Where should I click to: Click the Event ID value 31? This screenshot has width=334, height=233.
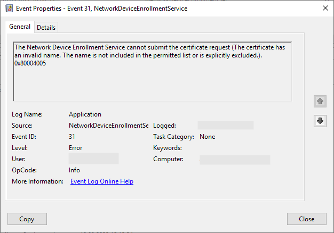[x=72, y=137]
